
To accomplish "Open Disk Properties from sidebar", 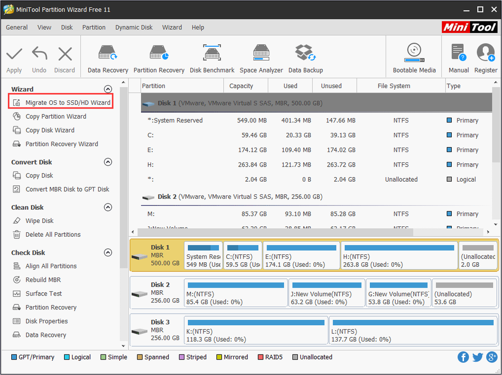I will (46, 321).
